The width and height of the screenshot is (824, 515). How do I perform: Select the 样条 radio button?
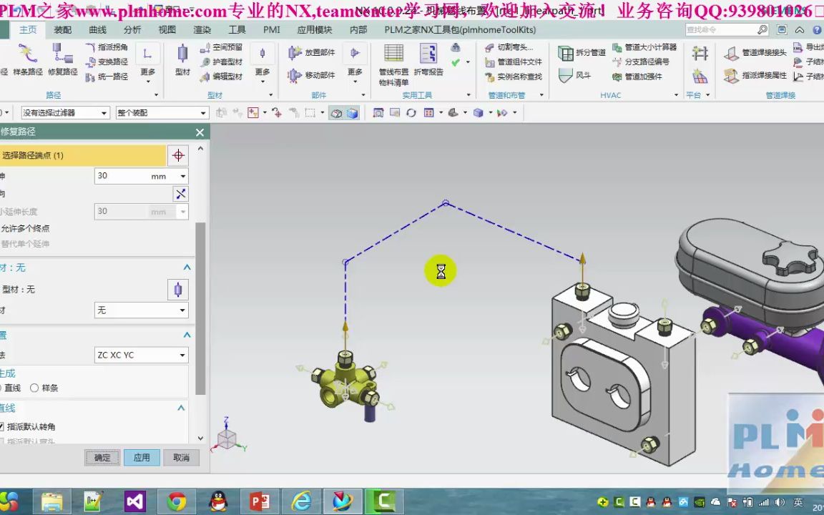click(x=34, y=388)
